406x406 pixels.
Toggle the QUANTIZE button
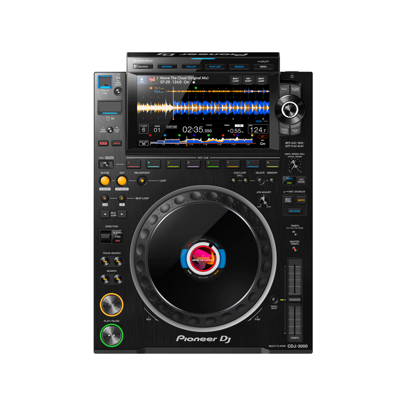click(x=117, y=143)
